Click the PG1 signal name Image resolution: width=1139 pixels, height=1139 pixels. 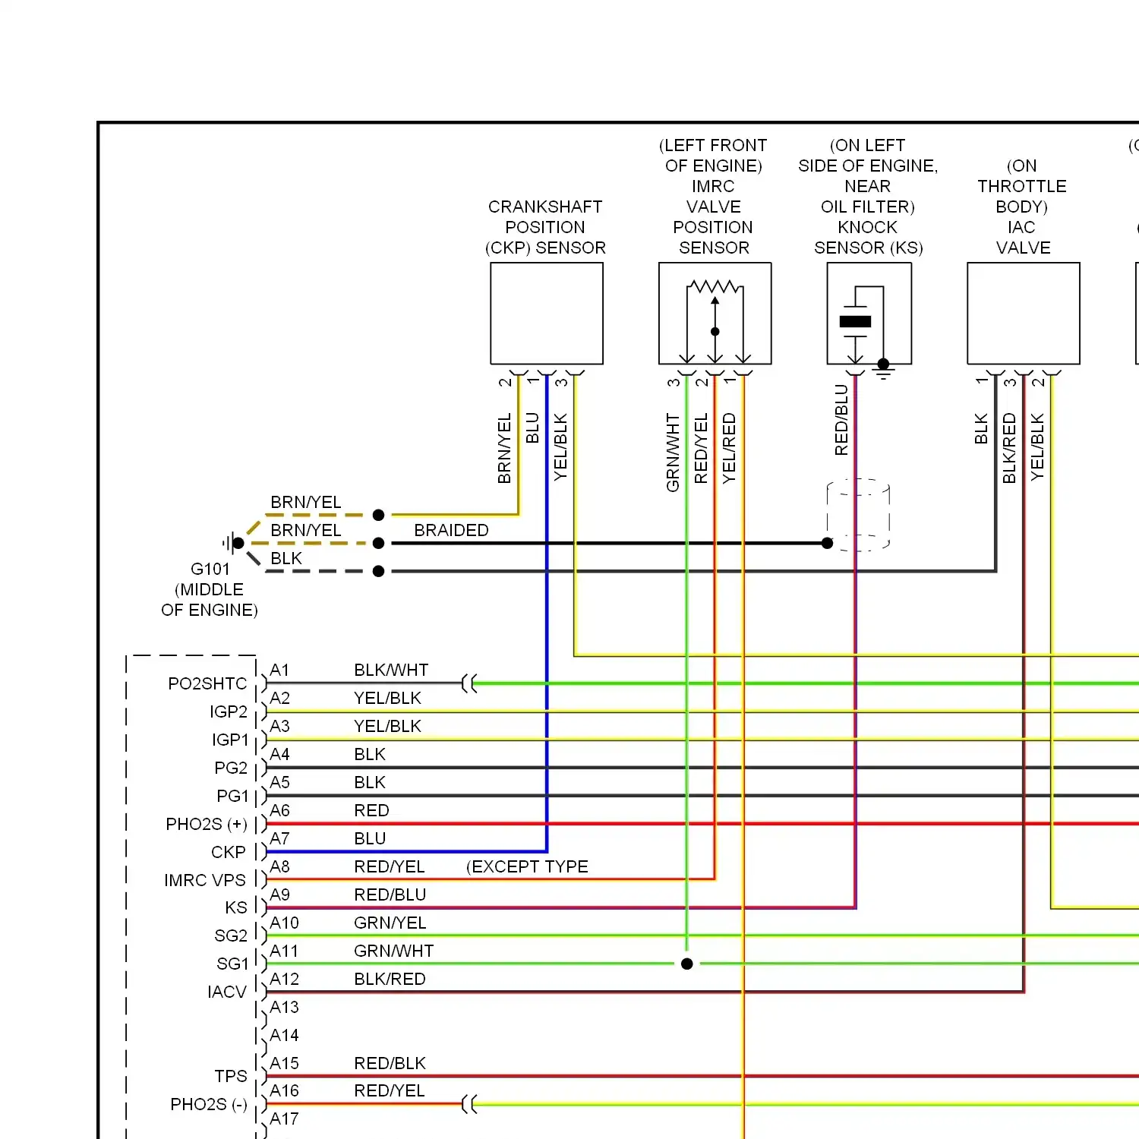pos(232,796)
